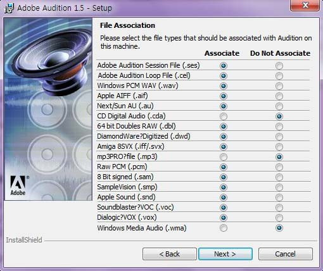
Task: Select Associate for Next/Sun AU (.au)
Action: tap(224, 106)
